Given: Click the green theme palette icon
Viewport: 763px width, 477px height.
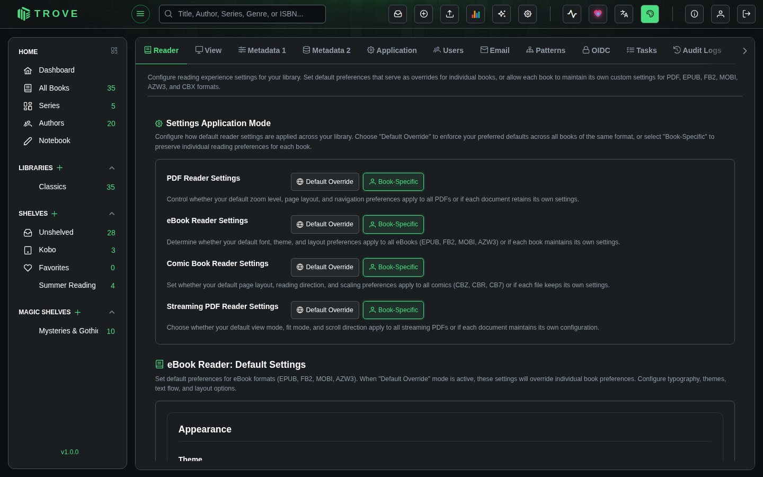Looking at the screenshot, I should [x=650, y=14].
